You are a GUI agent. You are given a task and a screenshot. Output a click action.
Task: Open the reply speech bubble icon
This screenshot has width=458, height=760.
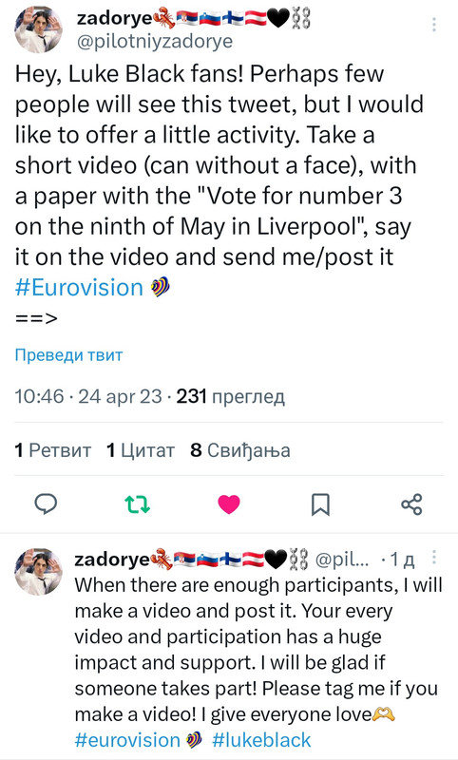(x=46, y=504)
